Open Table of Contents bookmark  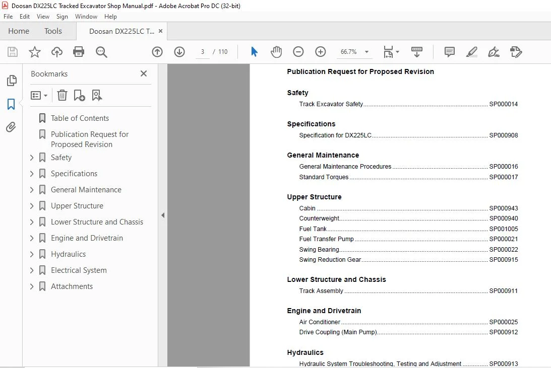point(80,118)
